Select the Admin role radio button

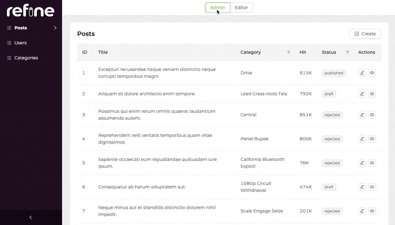point(218,7)
